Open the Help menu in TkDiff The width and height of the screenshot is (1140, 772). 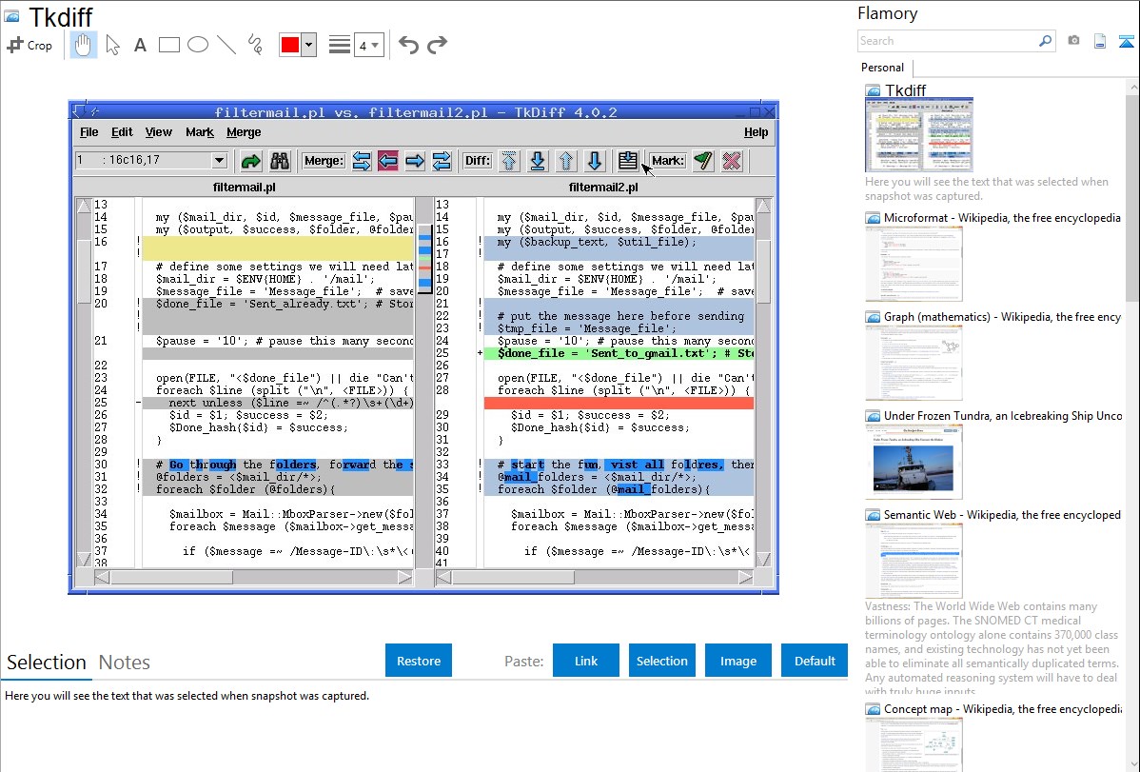click(757, 132)
